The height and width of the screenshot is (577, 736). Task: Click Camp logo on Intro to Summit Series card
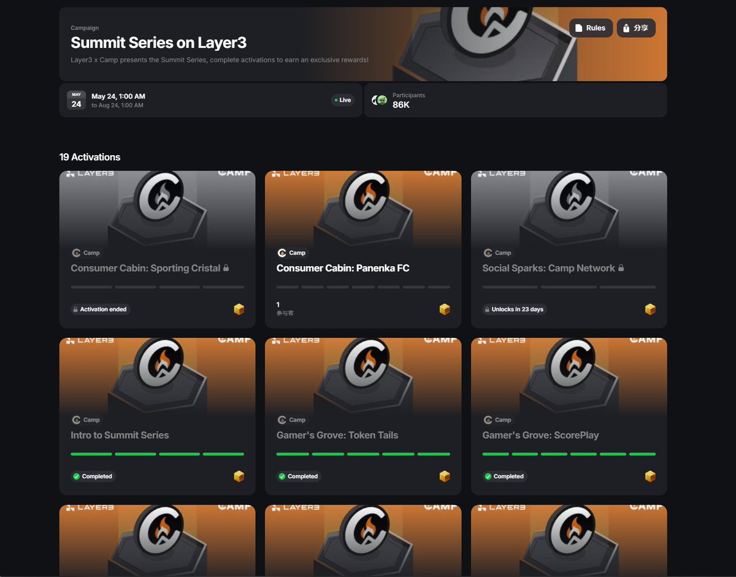pos(77,420)
